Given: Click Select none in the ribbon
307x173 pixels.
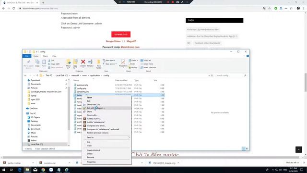Looking at the screenshot, I should tap(147, 64).
